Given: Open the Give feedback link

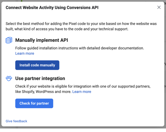Looking at the screenshot, I should click(x=16, y=121).
